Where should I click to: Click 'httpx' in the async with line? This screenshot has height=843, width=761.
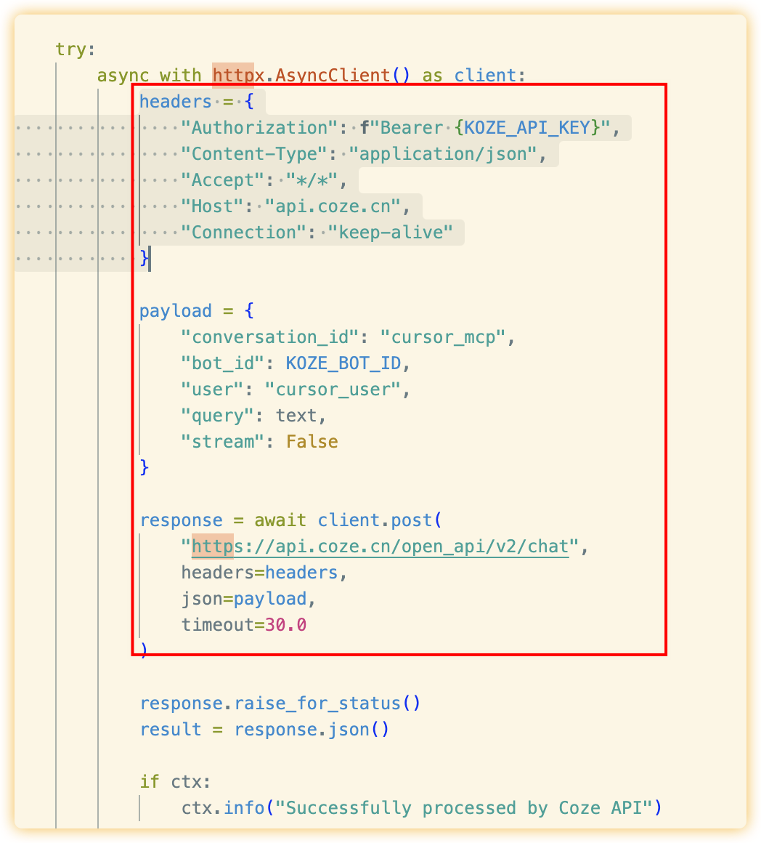tap(238, 76)
